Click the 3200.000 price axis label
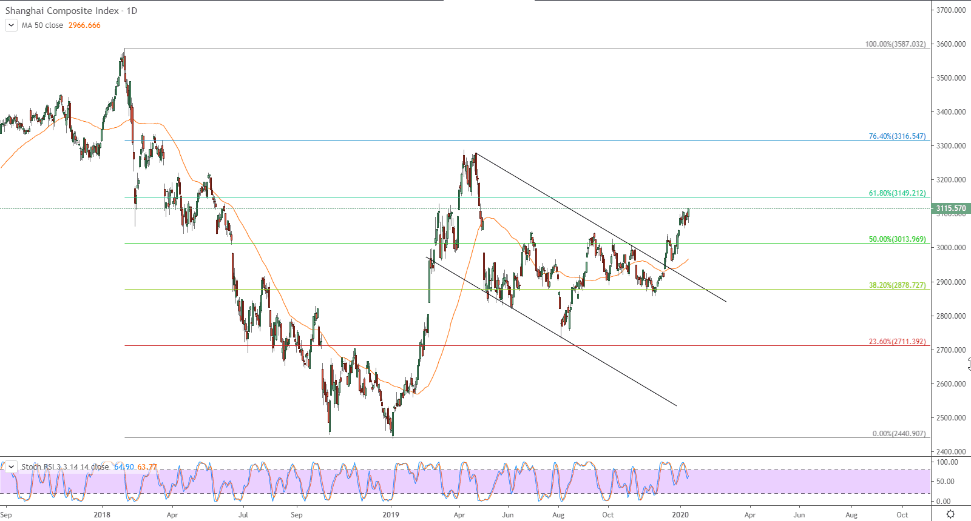 pyautogui.click(x=951, y=180)
